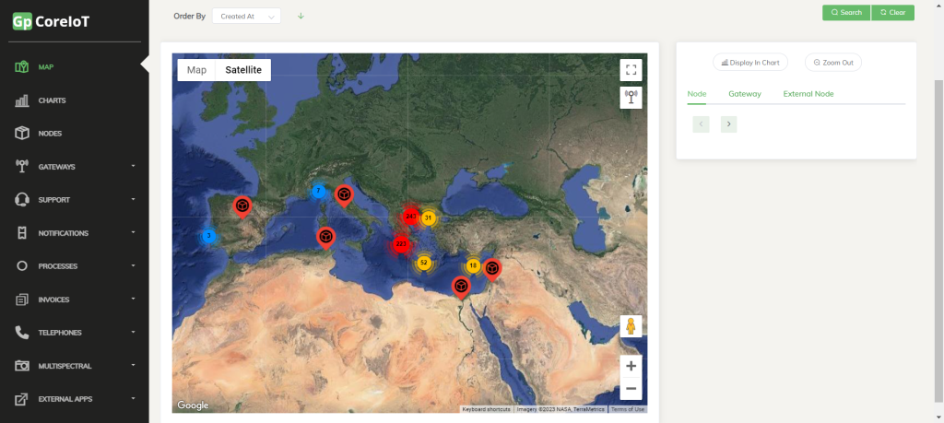Zoom in with the map plus button
Screen dimensions: 944x423
(x=631, y=366)
